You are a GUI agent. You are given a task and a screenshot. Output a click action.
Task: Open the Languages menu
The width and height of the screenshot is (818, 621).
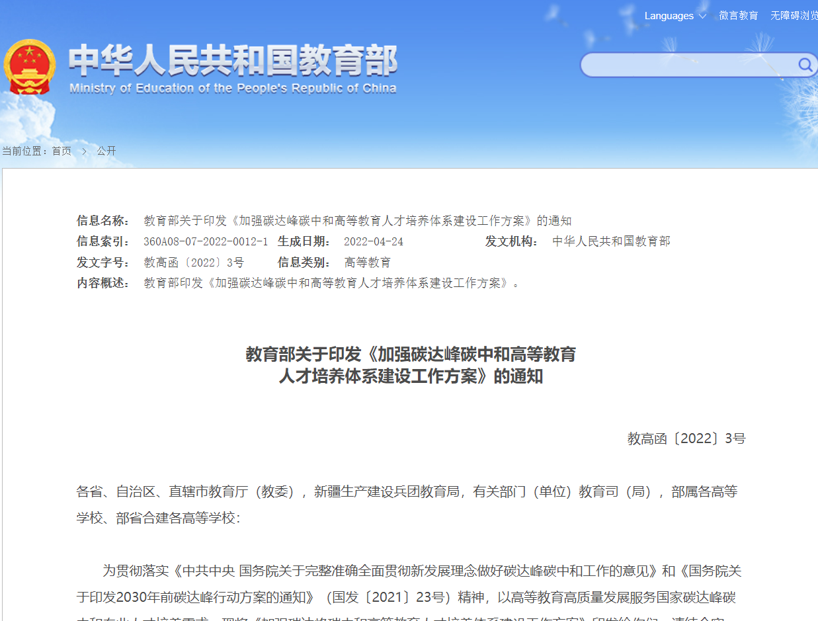click(669, 16)
